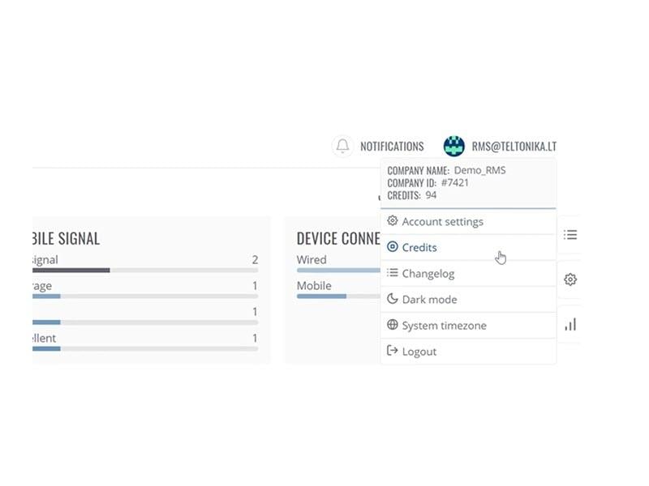Click the Company name Demo_RMS text

[x=446, y=170]
